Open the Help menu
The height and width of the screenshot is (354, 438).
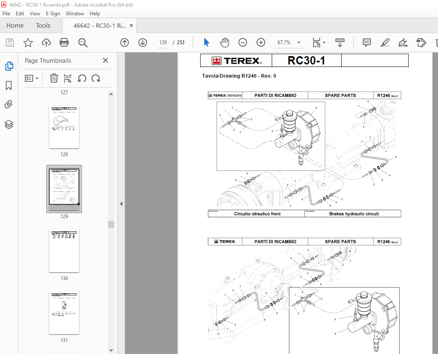point(95,13)
